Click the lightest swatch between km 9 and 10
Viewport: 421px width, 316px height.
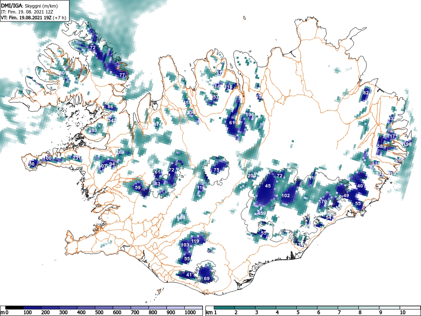[389, 308]
